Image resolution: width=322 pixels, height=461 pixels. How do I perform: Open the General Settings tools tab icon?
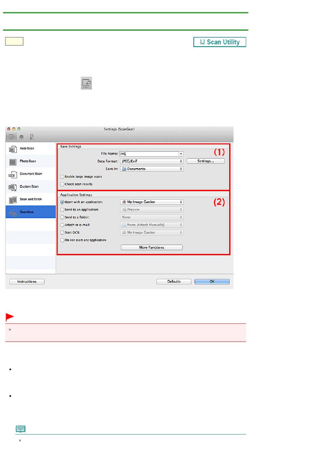point(32,137)
